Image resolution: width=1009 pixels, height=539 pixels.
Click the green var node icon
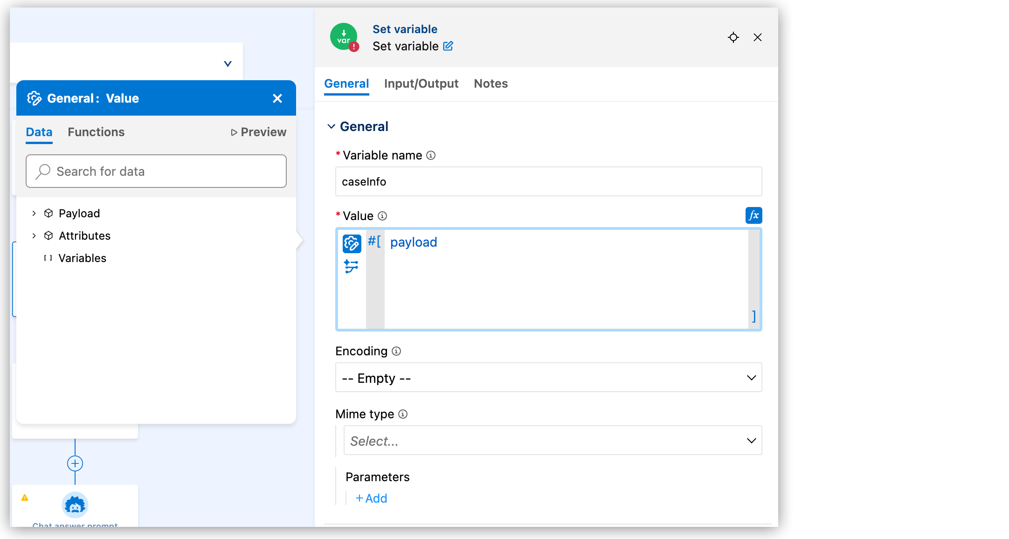pos(344,36)
